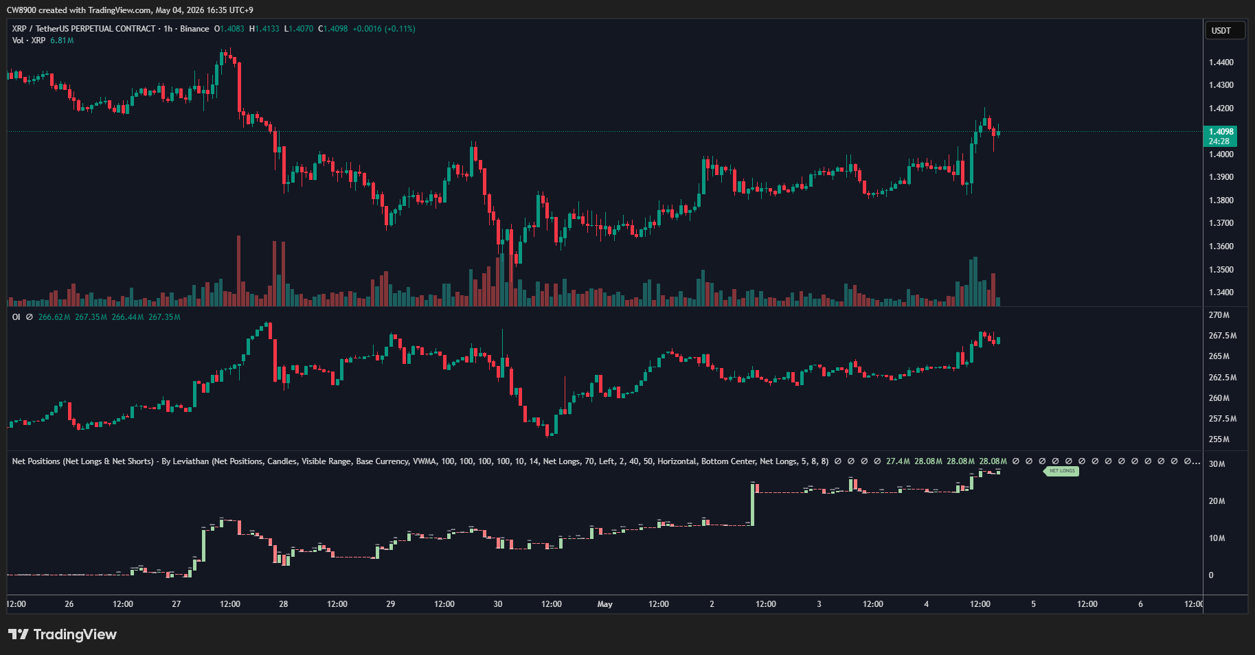Click the OI value 266.62M
The image size is (1255, 655).
tap(54, 317)
